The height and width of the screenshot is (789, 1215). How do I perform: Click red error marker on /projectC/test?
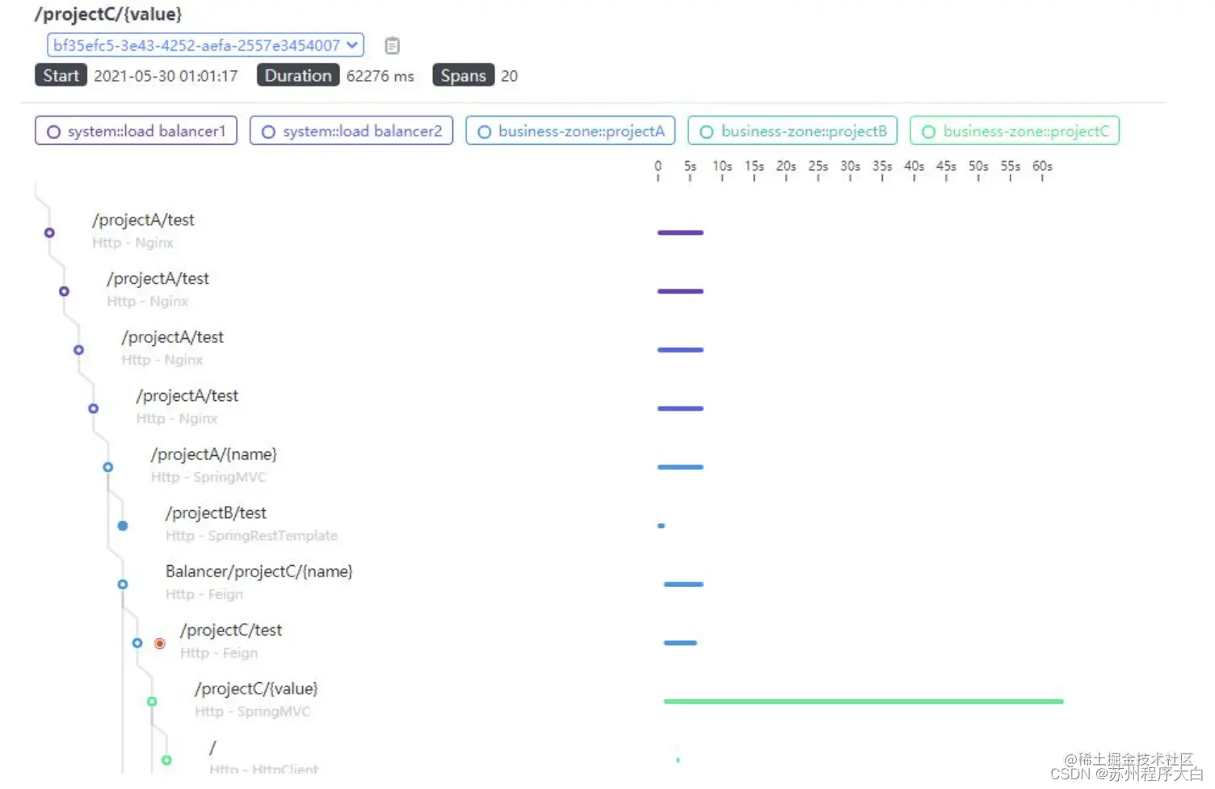pos(160,643)
